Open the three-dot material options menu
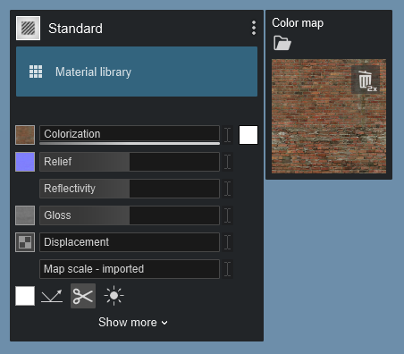 coord(254,28)
